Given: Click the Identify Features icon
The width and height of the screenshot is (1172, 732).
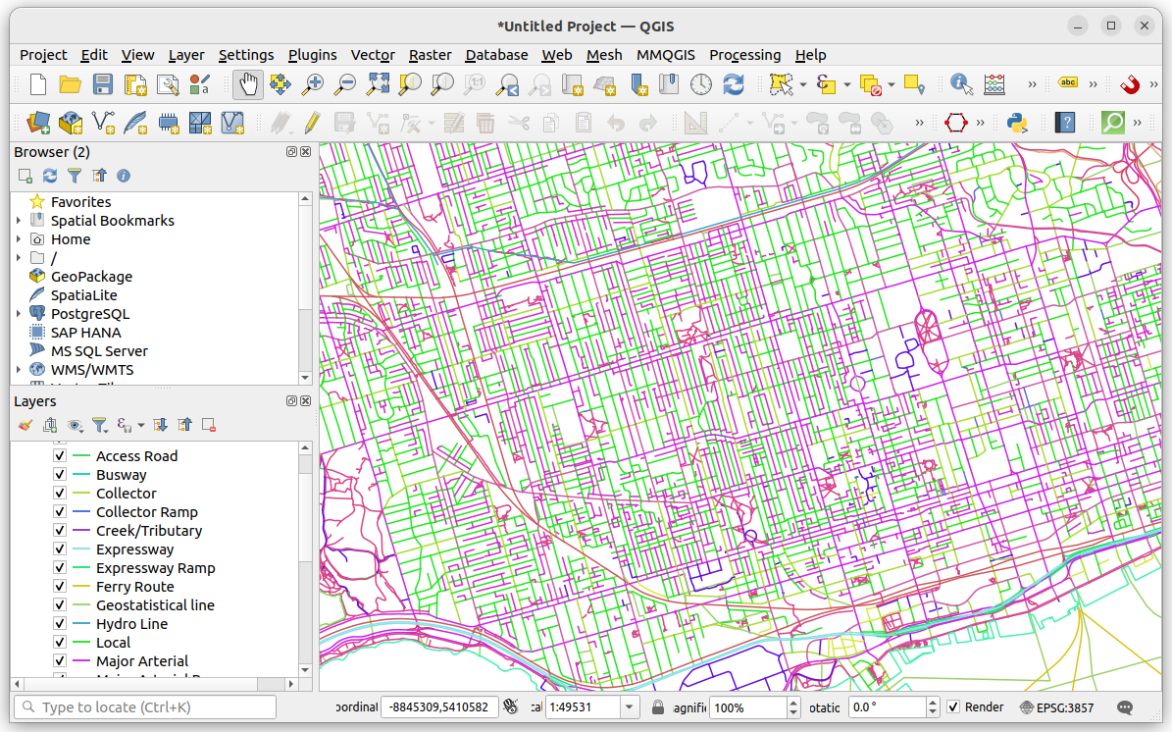Looking at the screenshot, I should click(x=959, y=84).
